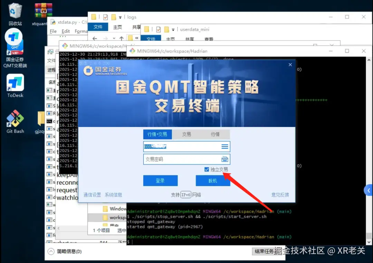
Task: Select the 交易 login tab
Action: click(x=186, y=134)
